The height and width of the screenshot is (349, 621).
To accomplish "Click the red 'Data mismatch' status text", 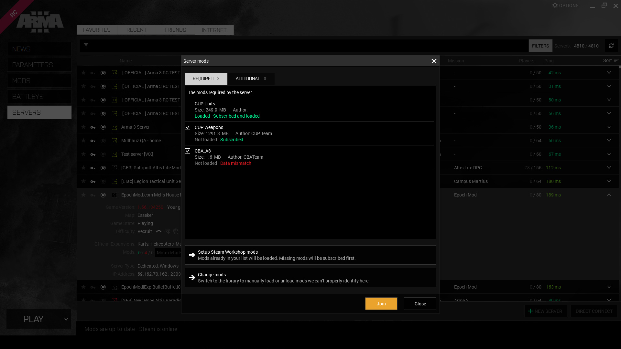I will click(235, 163).
